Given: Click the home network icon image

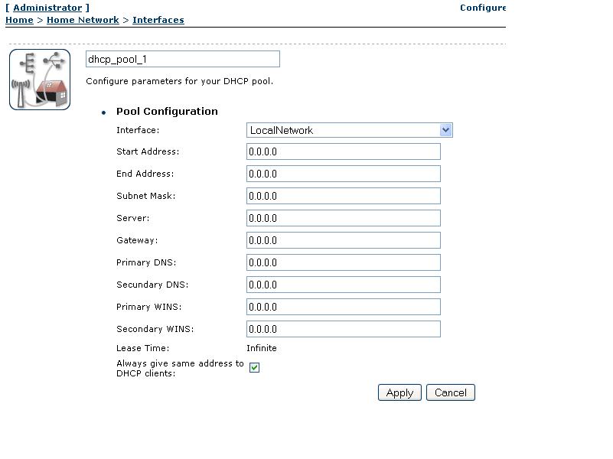Looking at the screenshot, I should point(40,80).
